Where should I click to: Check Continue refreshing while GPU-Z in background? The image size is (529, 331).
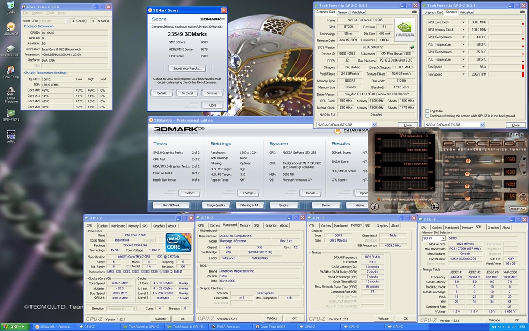click(427, 116)
